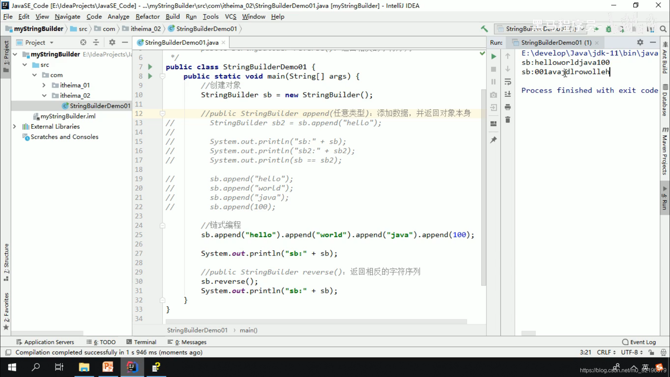This screenshot has width=670, height=377.
Task: Click the Event Log button bottom right
Action: [639, 342]
